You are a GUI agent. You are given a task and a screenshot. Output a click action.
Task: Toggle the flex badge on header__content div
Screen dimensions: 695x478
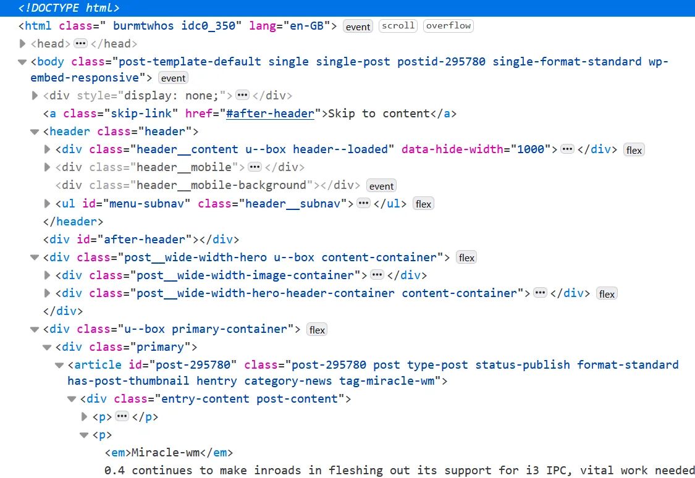(x=634, y=149)
